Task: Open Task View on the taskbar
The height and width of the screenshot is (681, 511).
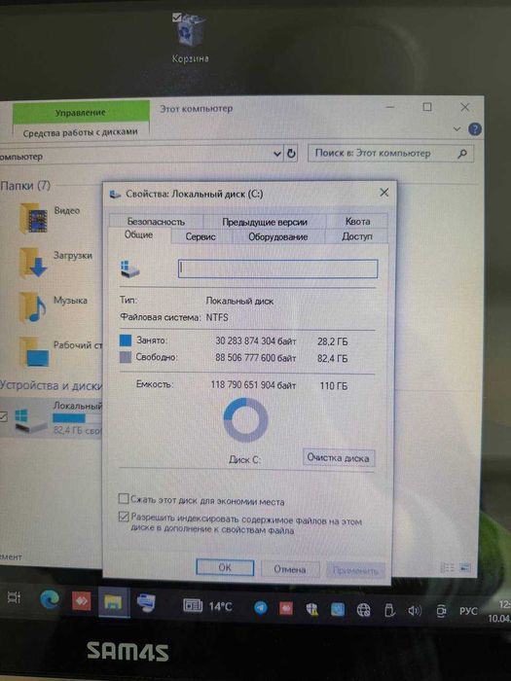Action: click(14, 598)
